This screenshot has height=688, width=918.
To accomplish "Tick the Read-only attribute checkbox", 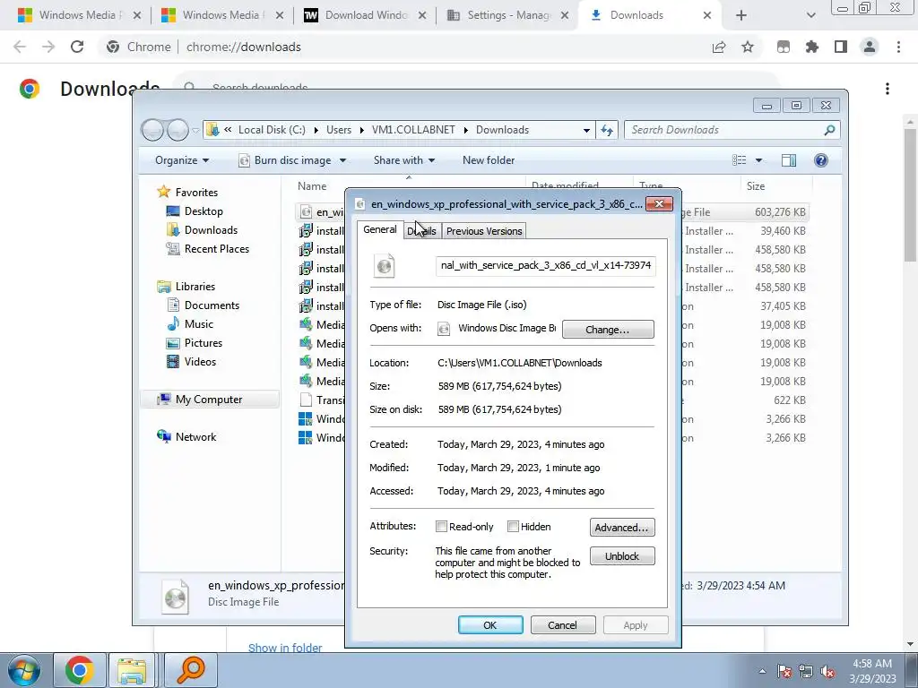I will 441,527.
